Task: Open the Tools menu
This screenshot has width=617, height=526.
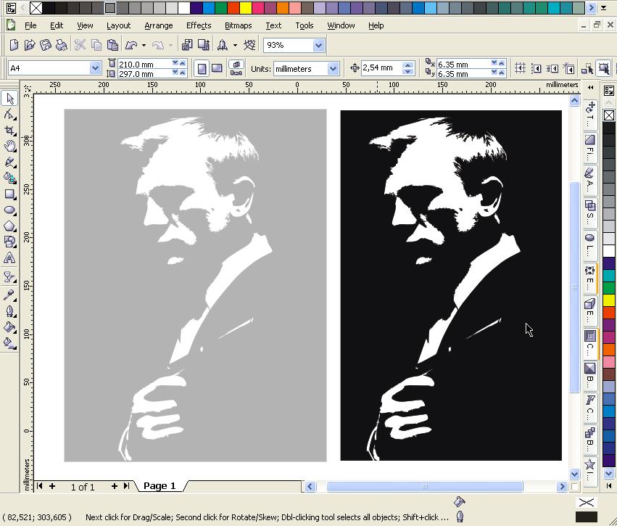Action: click(x=305, y=25)
